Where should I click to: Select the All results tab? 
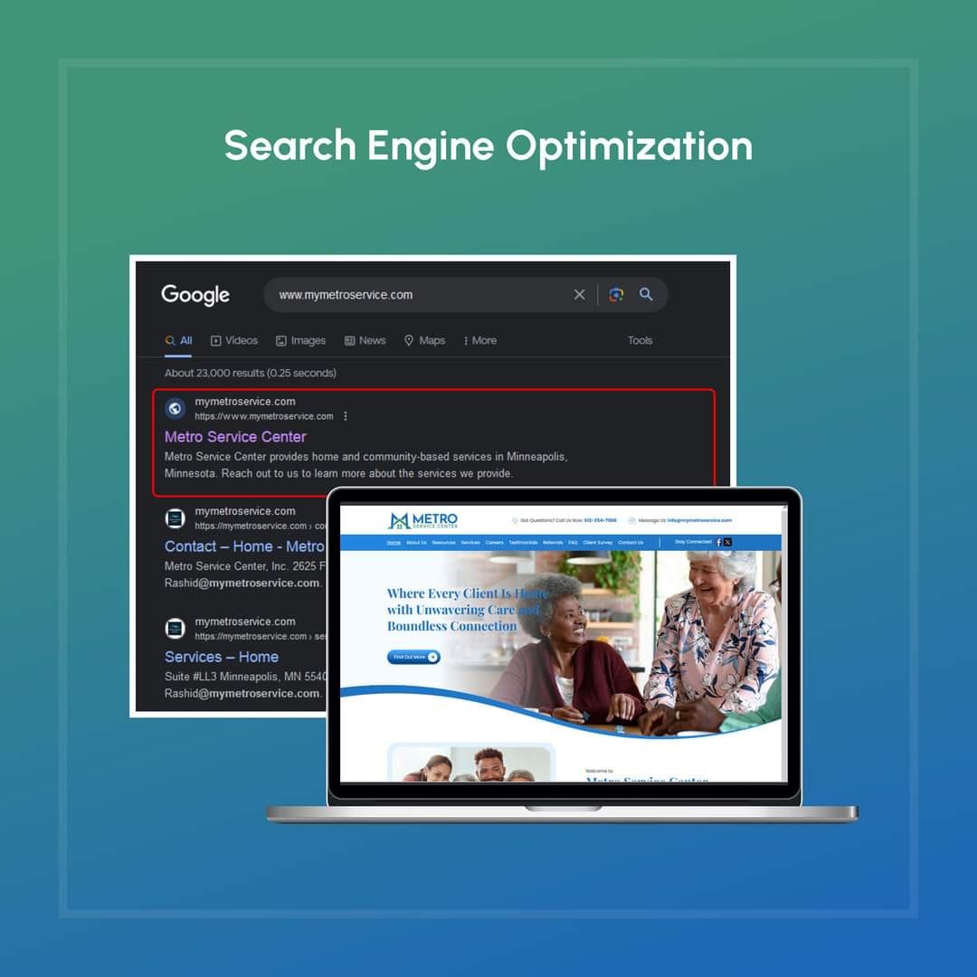coord(178,341)
